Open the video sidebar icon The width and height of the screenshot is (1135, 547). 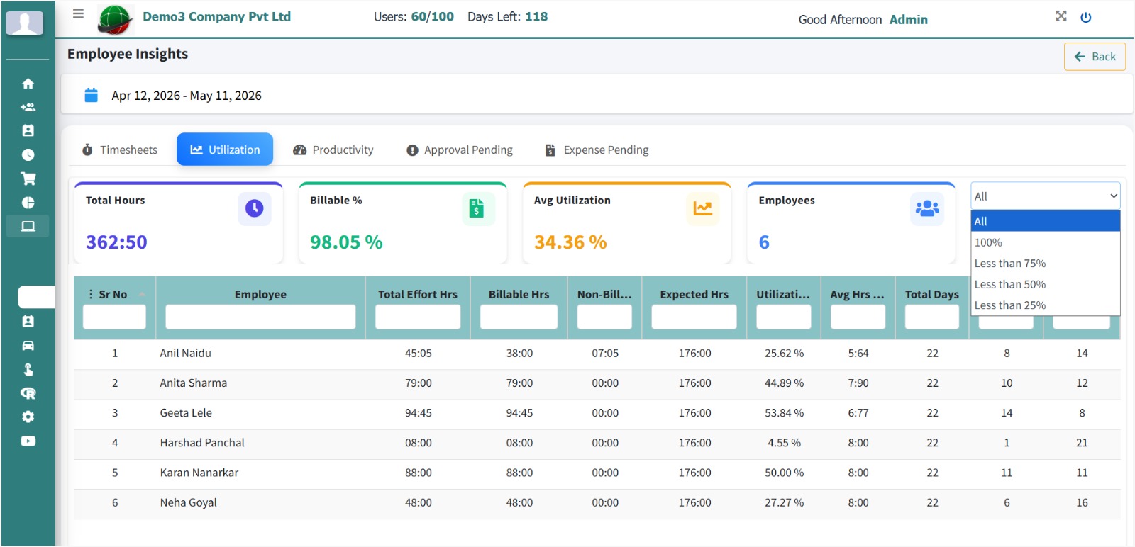point(28,441)
